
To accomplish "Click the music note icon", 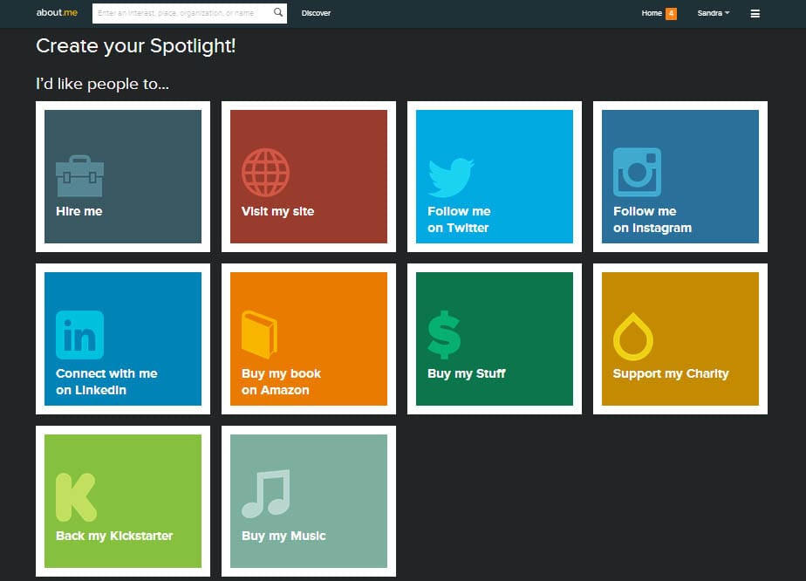I will click(266, 494).
